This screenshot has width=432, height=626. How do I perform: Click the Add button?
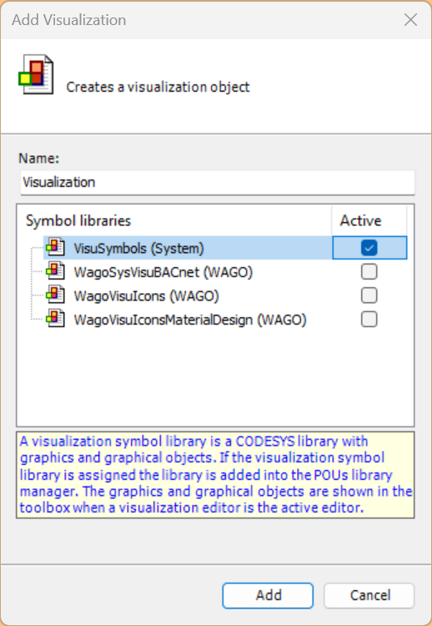point(268,595)
